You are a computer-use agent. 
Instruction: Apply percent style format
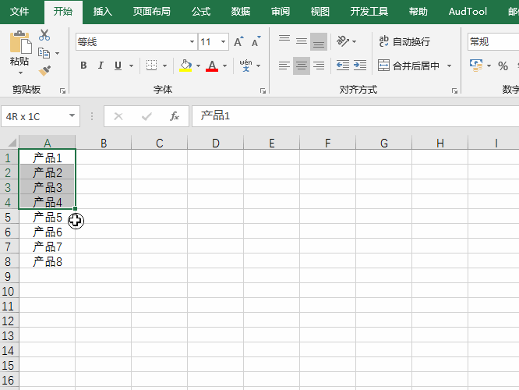(503, 66)
